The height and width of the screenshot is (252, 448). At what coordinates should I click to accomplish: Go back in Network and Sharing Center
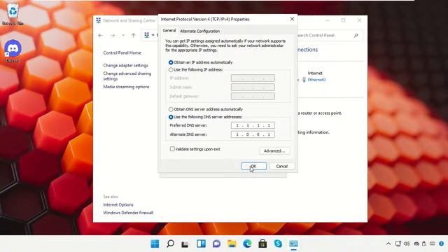(101, 36)
